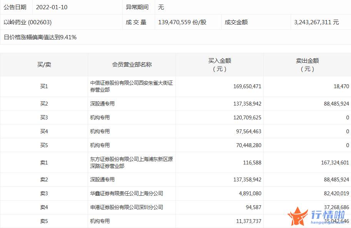Click 深股通专用 in the 卖2 row

(102, 179)
